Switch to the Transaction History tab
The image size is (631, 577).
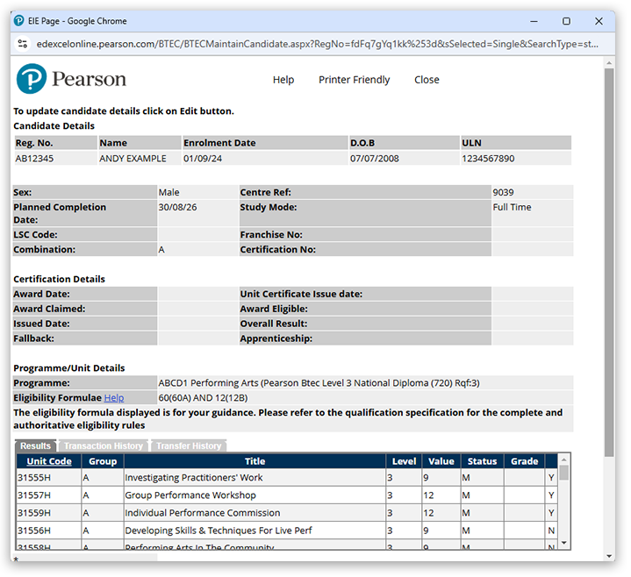[103, 445]
